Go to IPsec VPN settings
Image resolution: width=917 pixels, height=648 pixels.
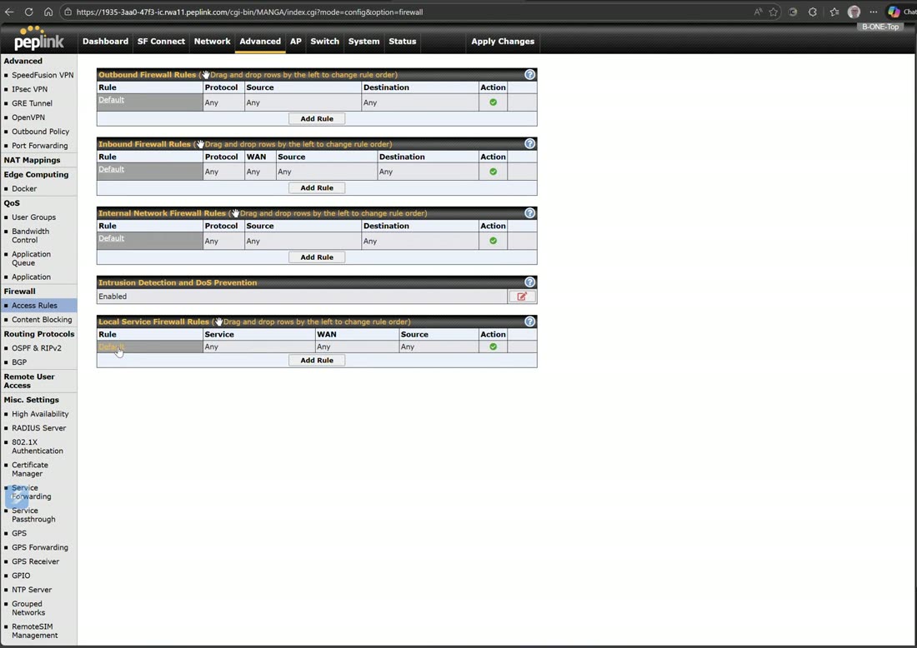30,89
